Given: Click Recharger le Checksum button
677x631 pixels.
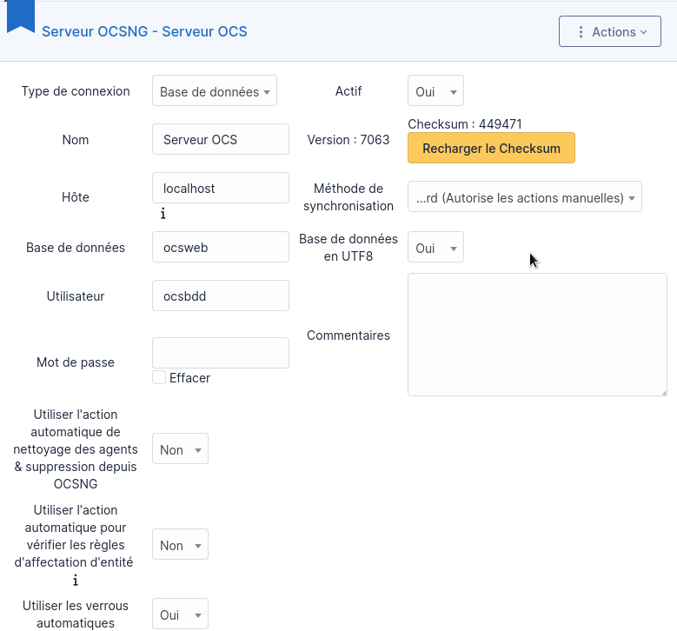Looking at the screenshot, I should 491,148.
